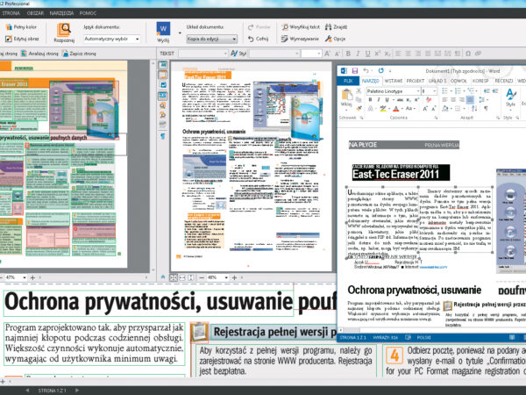
Task: Apply bold formatting in Word ribbon
Action: (371, 100)
